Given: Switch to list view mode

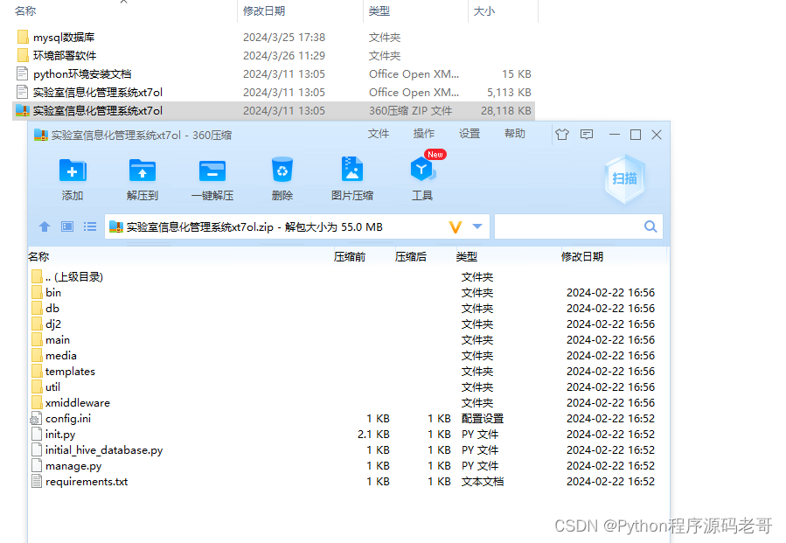Looking at the screenshot, I should coord(89,226).
